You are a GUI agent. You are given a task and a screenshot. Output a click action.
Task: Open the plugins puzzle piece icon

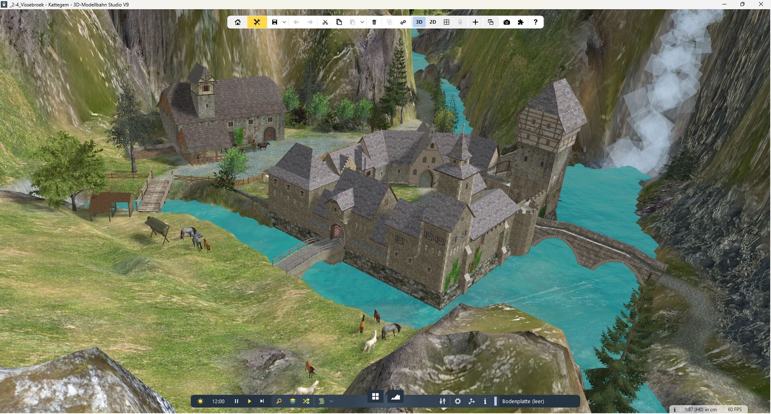coord(521,22)
